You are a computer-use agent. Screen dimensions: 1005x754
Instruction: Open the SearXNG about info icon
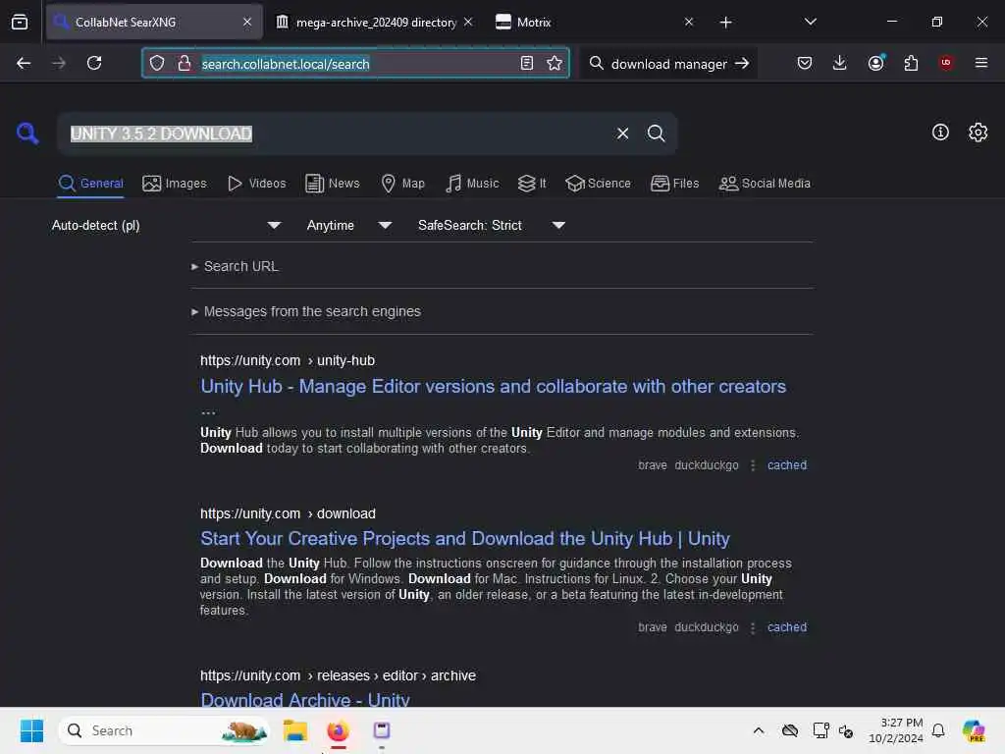[x=939, y=133]
